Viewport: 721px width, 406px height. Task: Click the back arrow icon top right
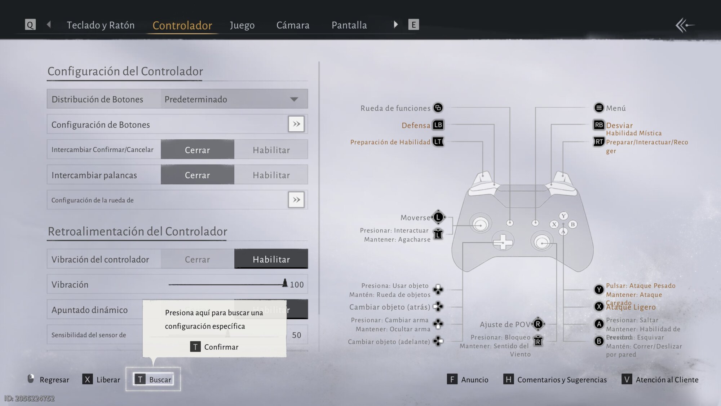point(685,25)
